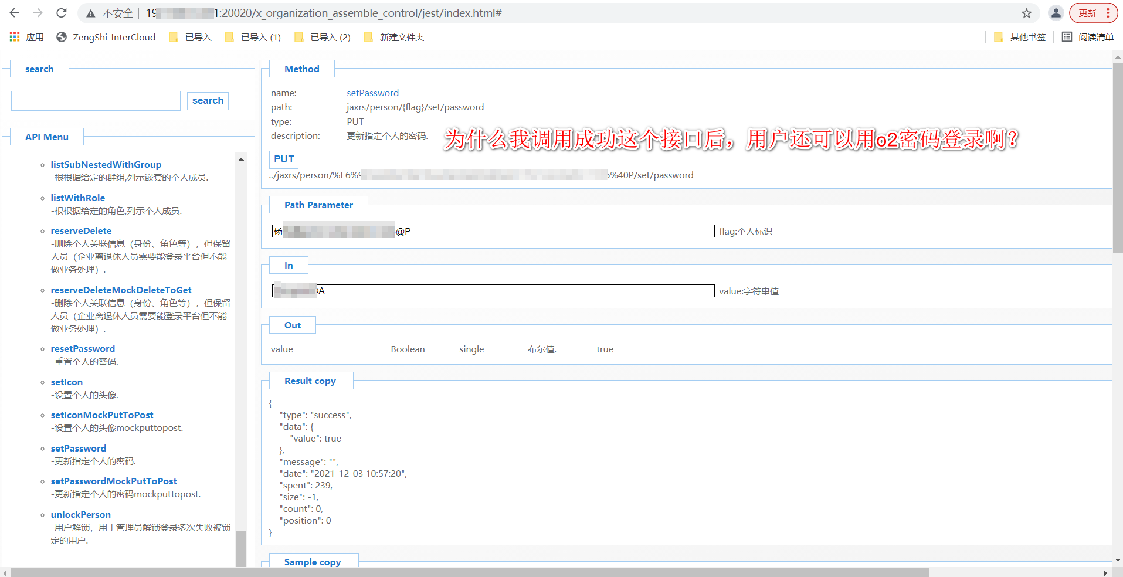Click the API Menu scrollbar thumb
The height and width of the screenshot is (577, 1123).
click(x=241, y=548)
